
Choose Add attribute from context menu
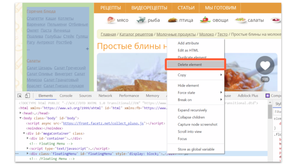pos(196,43)
